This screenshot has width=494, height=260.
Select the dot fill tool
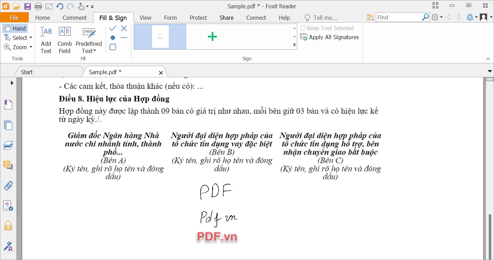(x=113, y=37)
